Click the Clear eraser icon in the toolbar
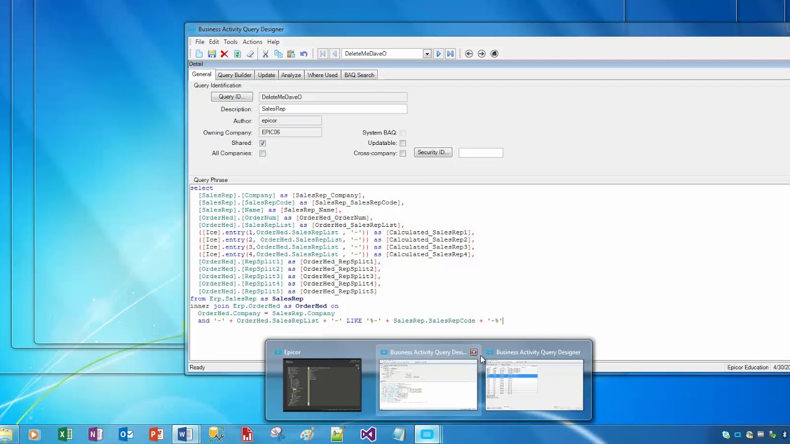This screenshot has width=790, height=444. (x=250, y=54)
